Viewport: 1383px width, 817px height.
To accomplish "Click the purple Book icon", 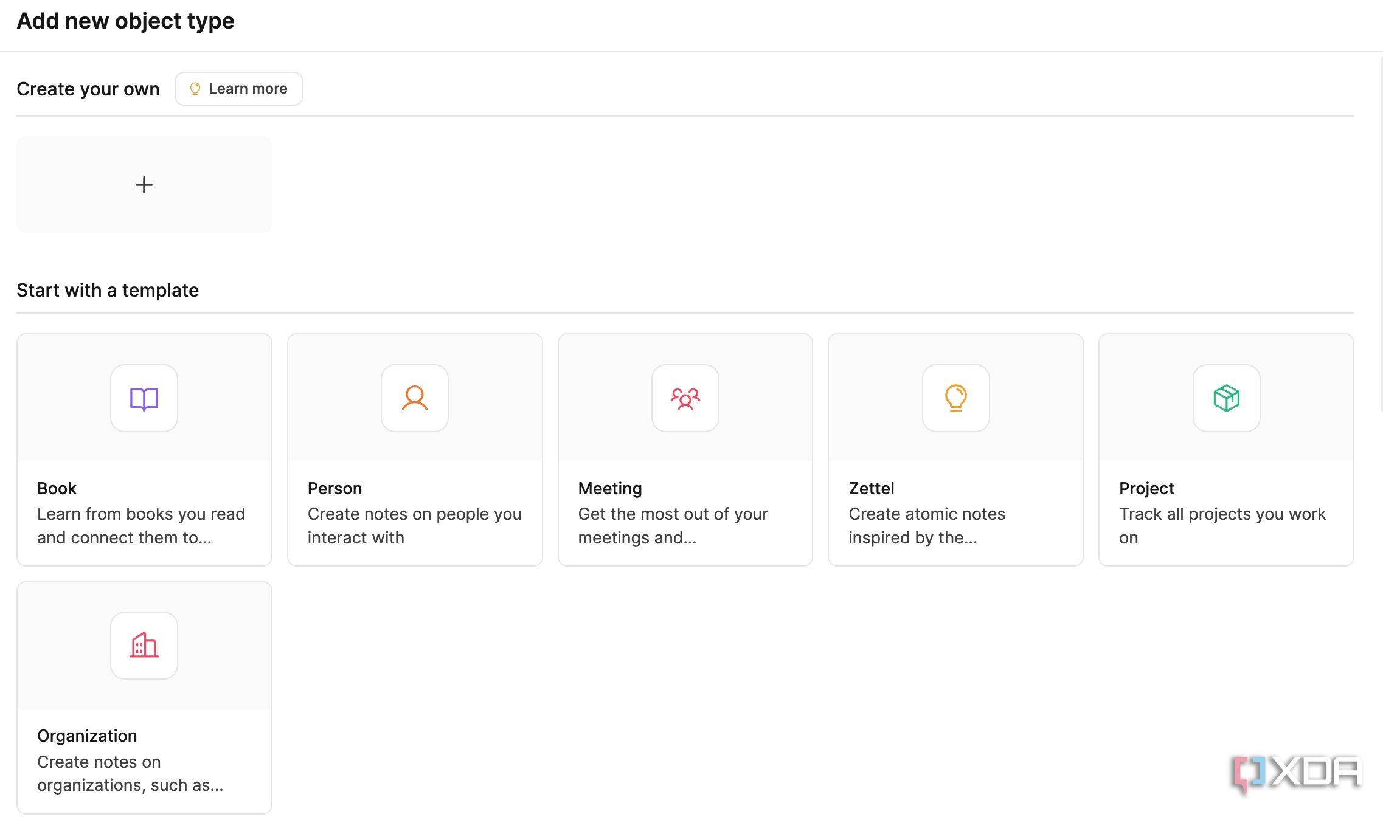I will 144,399.
